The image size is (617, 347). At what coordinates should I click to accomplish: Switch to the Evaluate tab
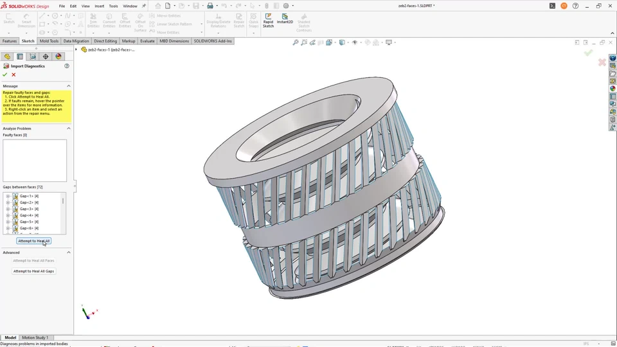point(147,41)
